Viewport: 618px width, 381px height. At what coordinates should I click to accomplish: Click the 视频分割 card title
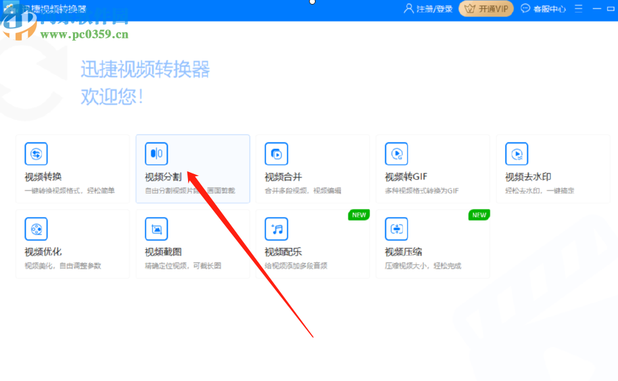[163, 177]
